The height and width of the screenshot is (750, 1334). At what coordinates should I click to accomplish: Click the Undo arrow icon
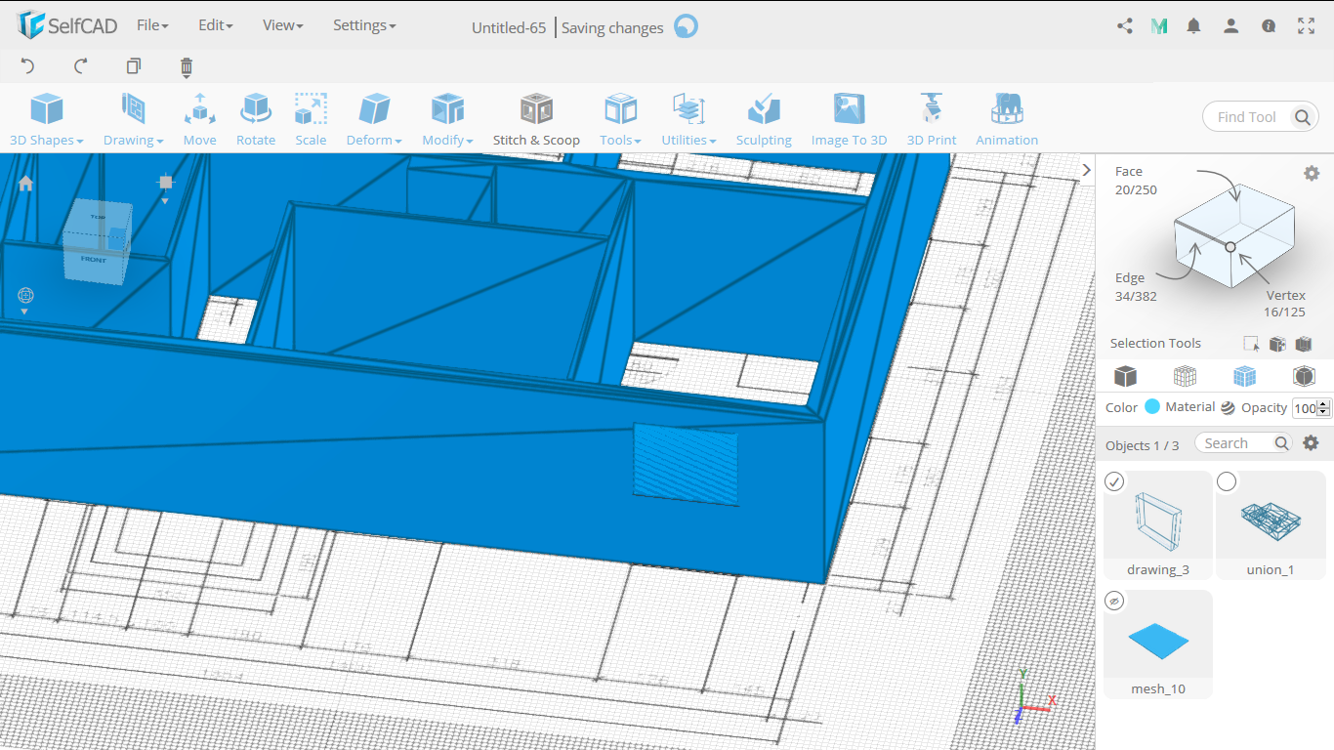pyautogui.click(x=27, y=66)
